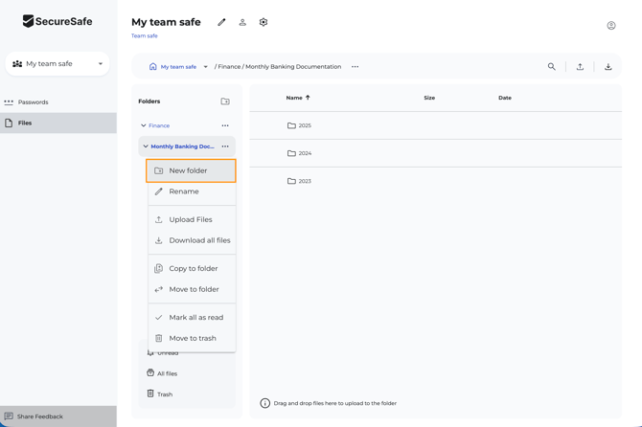Click the search magnifier icon

pyautogui.click(x=551, y=67)
